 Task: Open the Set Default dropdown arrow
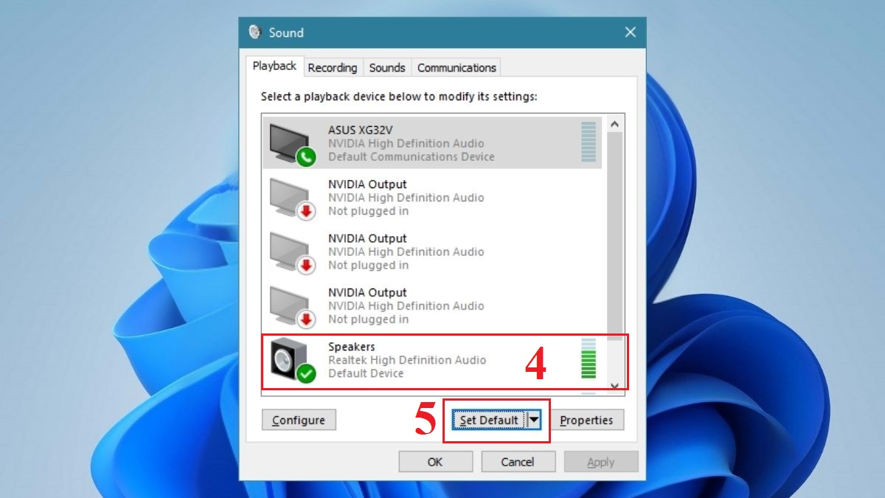(x=535, y=420)
